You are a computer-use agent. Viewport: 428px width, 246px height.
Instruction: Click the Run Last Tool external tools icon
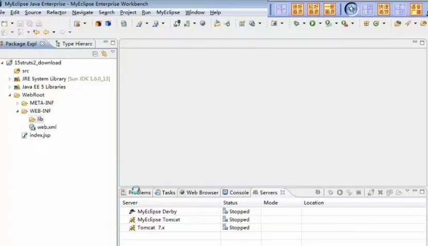pos(345,24)
